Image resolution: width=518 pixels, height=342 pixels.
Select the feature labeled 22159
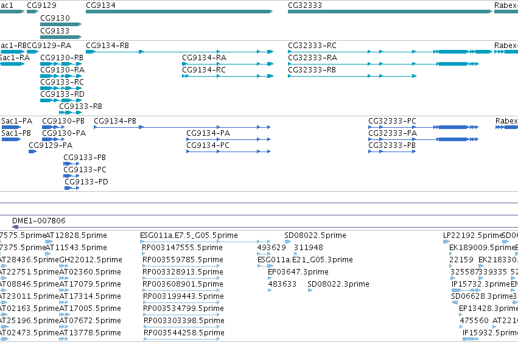[461, 260]
